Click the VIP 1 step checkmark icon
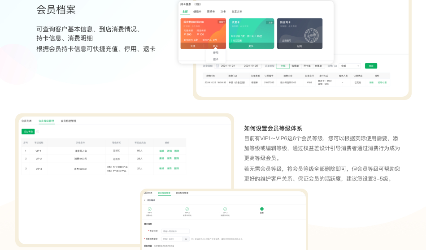Image resolution: width=426 pixels, height=250 pixels. click(150, 209)
